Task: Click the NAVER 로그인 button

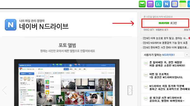Action: (166, 23)
